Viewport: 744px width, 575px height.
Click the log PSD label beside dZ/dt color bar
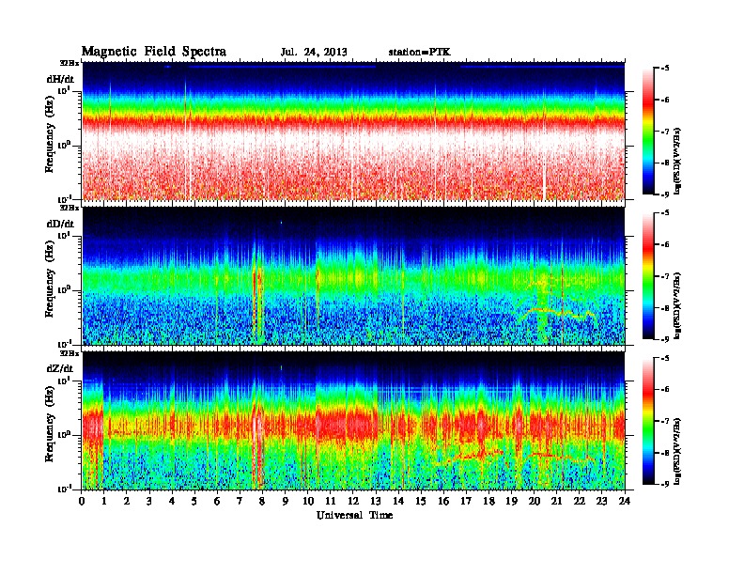[x=678, y=451]
